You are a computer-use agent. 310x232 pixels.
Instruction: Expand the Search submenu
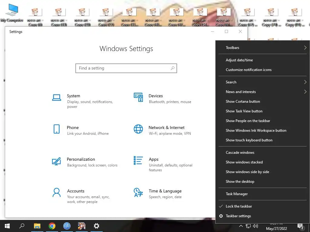click(x=262, y=82)
